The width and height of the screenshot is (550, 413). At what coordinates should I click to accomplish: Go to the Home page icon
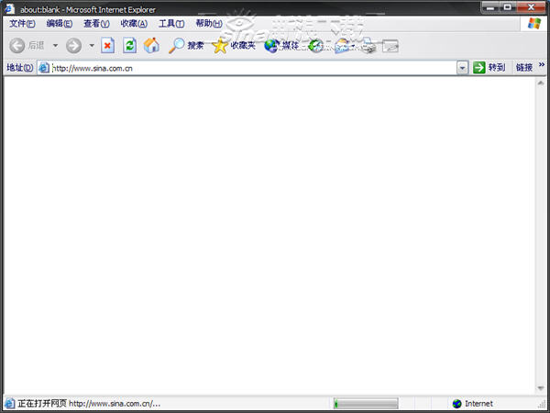click(x=151, y=45)
